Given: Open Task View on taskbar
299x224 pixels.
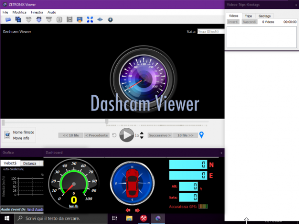Looking at the screenshot, I should tap(114, 218).
